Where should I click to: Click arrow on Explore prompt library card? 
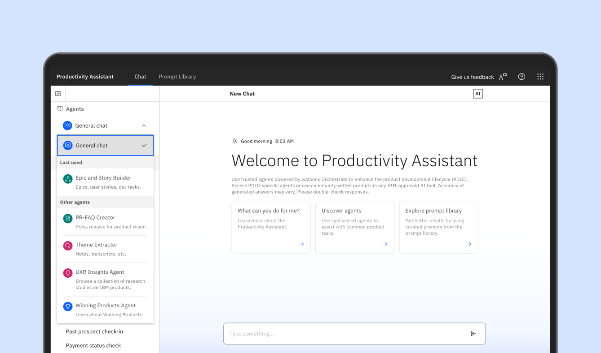tap(469, 244)
